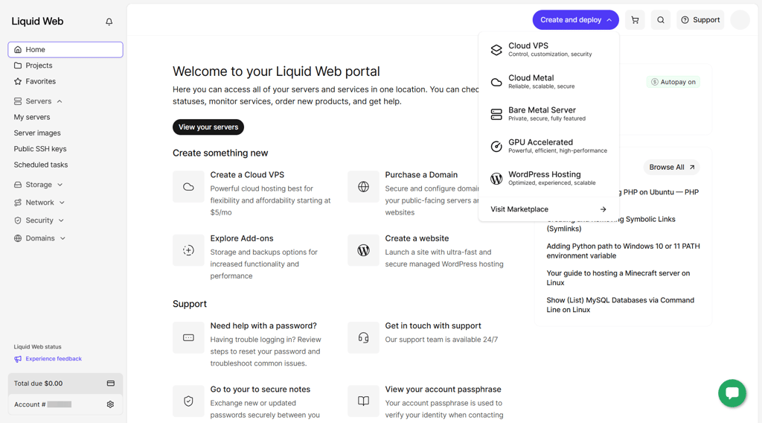Click the View your servers button
Image resolution: width=762 pixels, height=423 pixels.
pos(208,127)
